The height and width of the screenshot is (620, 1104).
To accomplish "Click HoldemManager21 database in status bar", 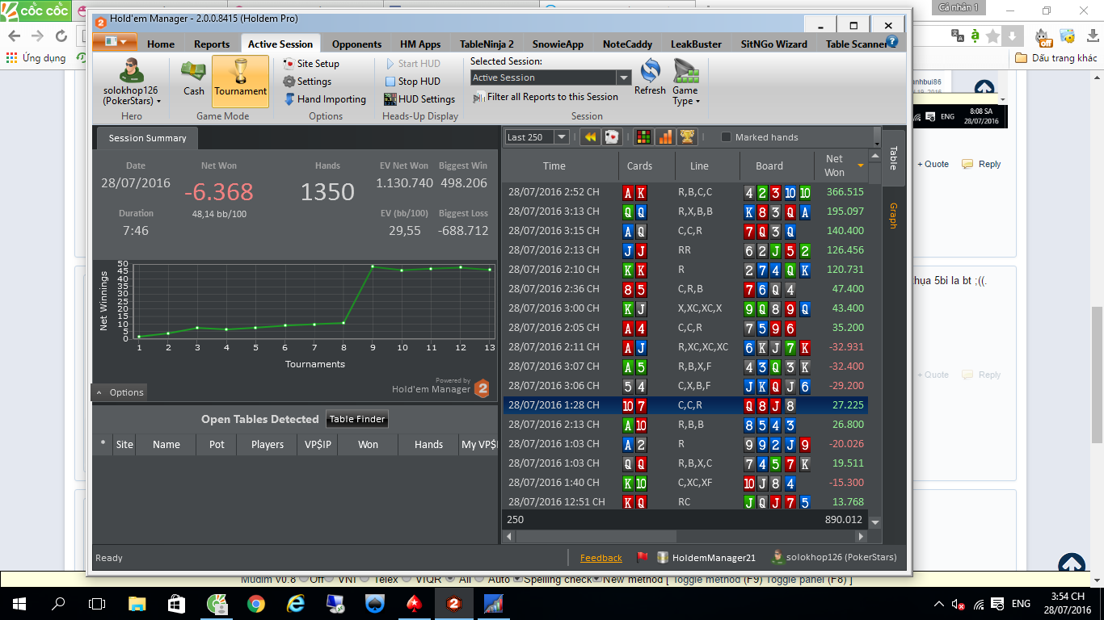I will (706, 557).
